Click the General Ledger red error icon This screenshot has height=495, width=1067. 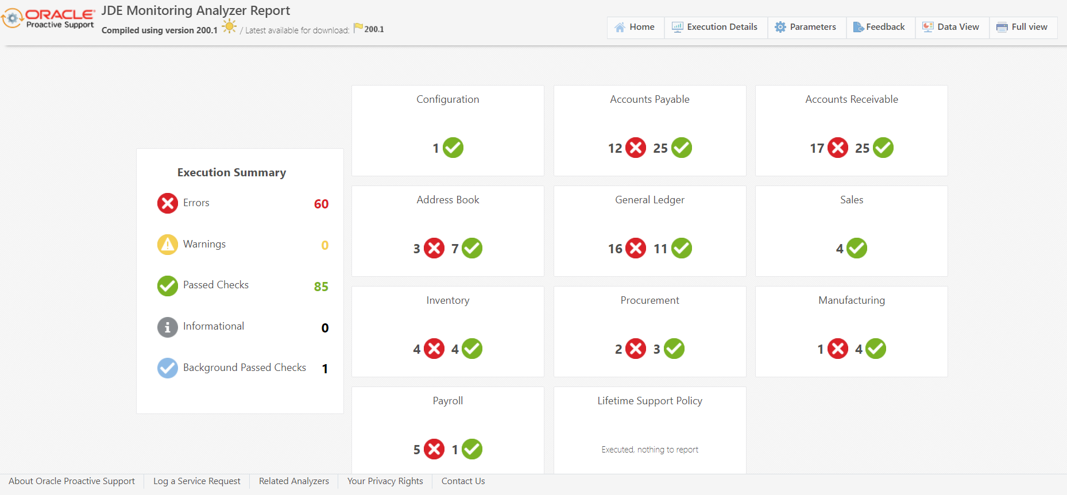636,248
